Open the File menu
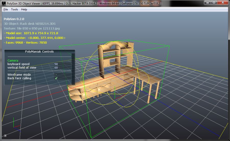Viewport: 230px width, 141px height. point(6,9)
